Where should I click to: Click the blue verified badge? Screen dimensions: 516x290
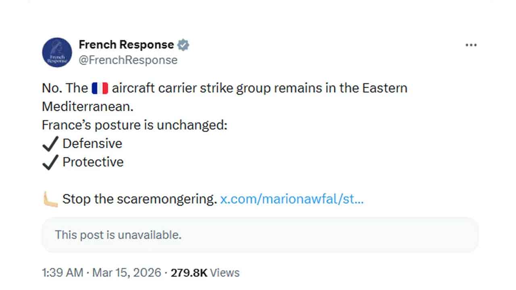pos(183,45)
